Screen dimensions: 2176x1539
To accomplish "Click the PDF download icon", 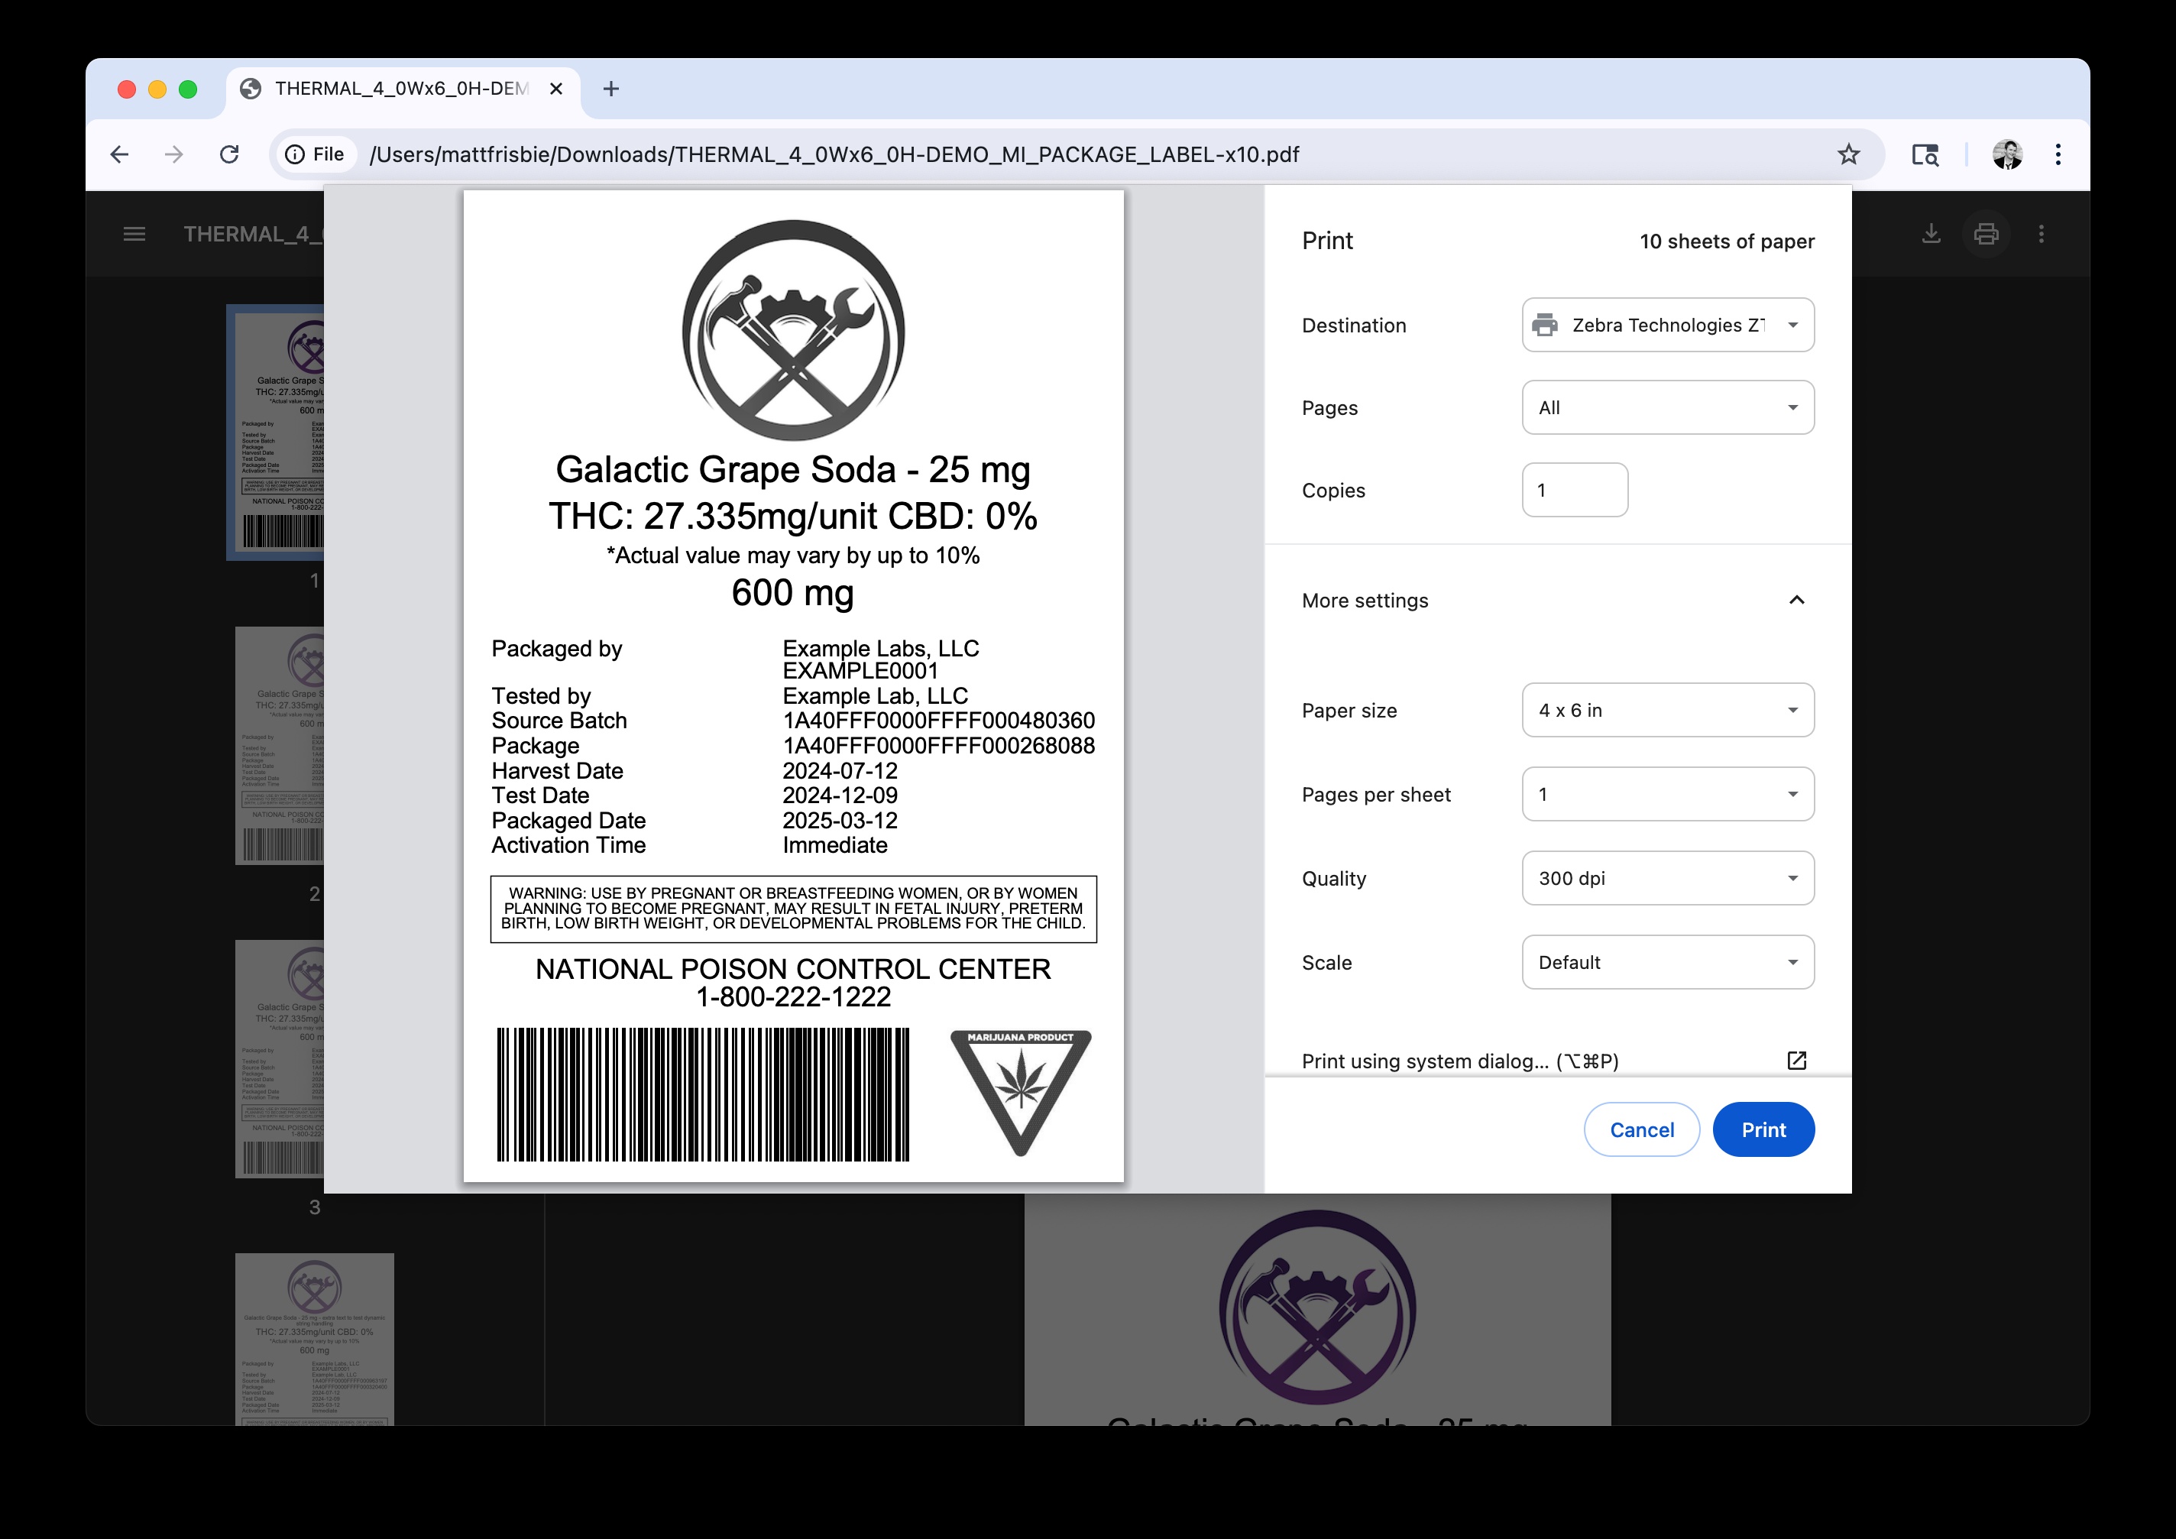I will 1931,234.
